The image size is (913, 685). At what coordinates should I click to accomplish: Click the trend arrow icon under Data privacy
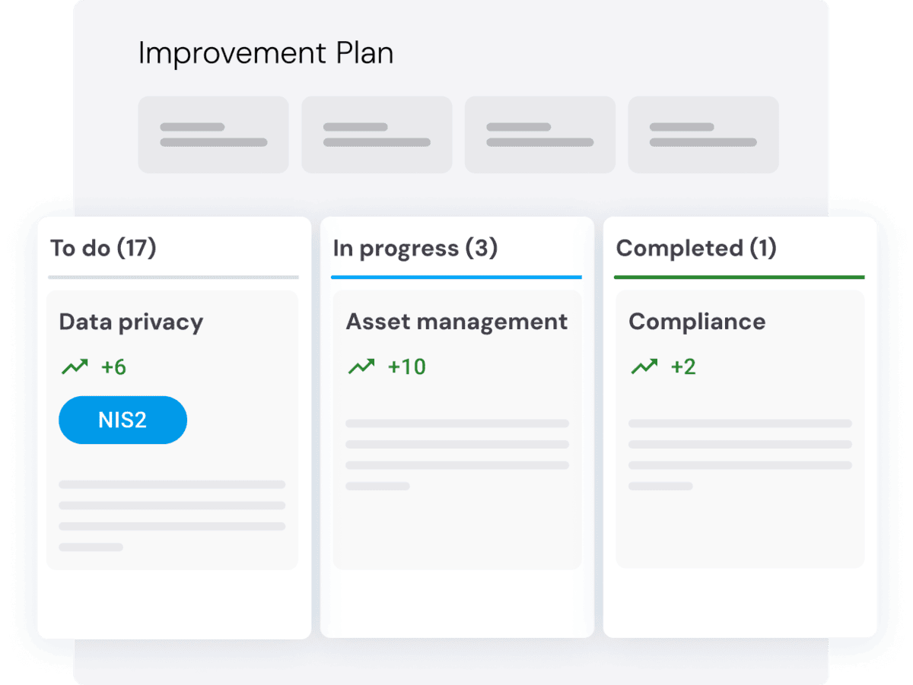click(x=75, y=368)
